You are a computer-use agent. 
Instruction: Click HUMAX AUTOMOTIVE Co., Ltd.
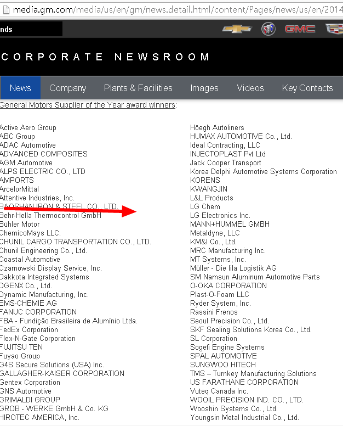point(241,136)
